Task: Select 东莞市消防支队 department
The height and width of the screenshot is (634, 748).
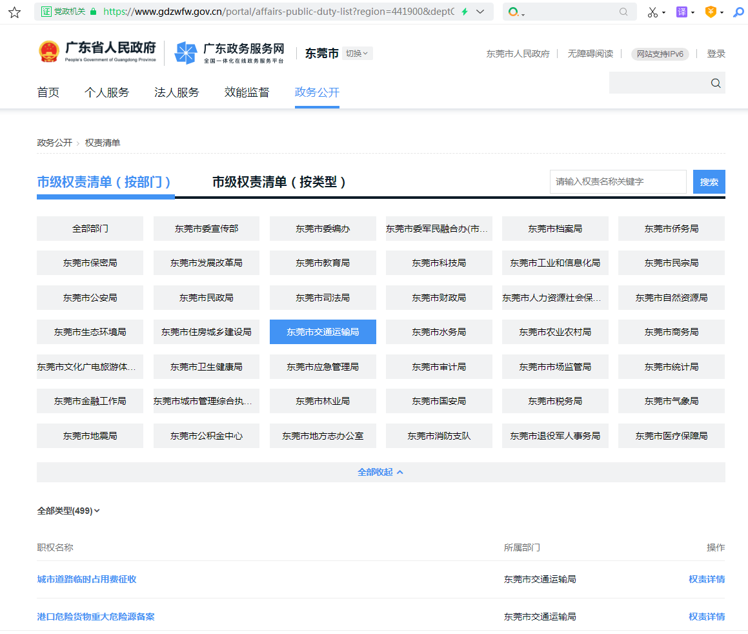Action: pyautogui.click(x=439, y=436)
